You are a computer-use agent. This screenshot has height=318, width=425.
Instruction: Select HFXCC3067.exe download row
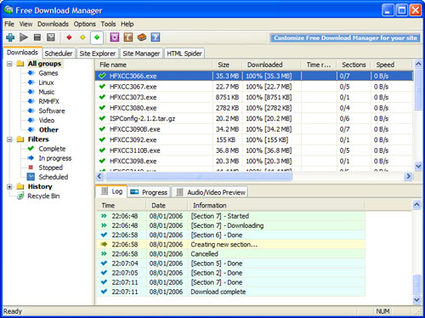254,87
